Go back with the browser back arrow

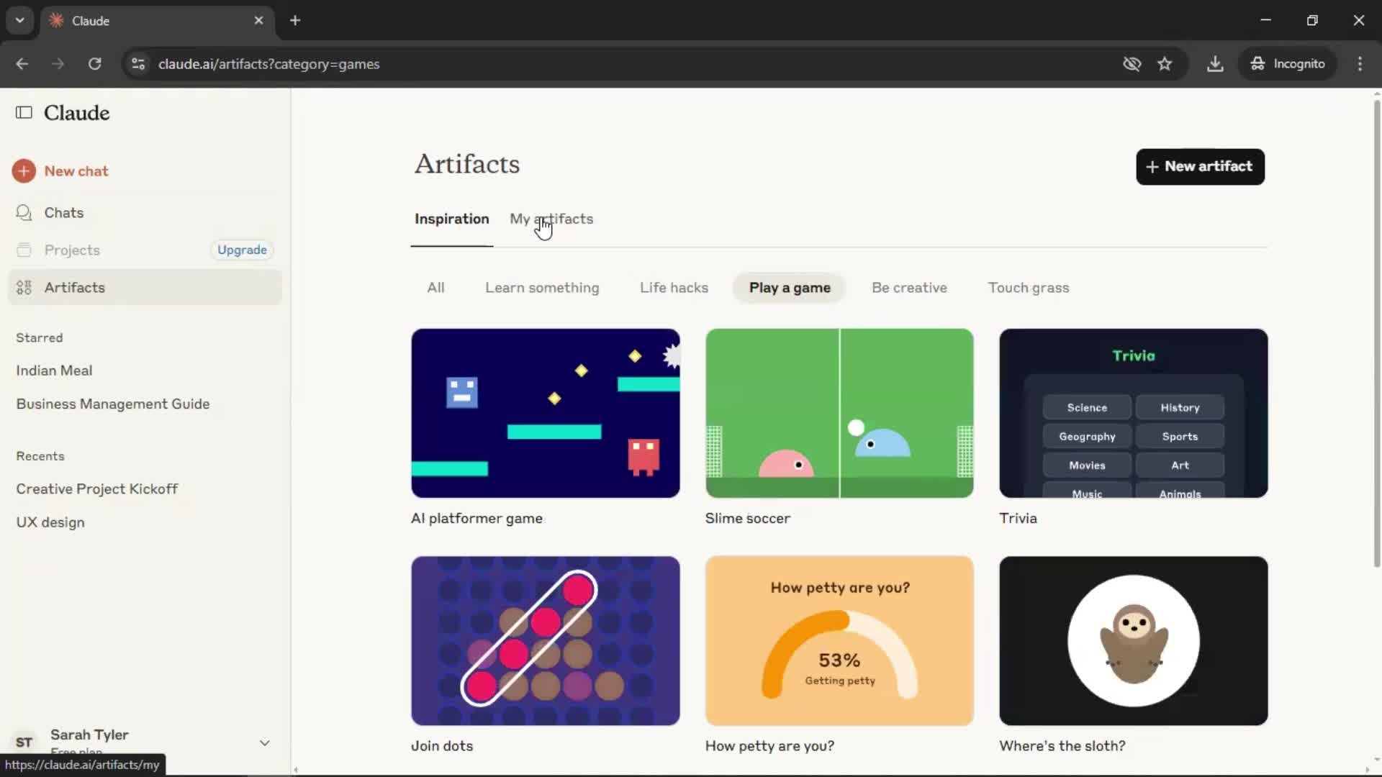point(22,64)
